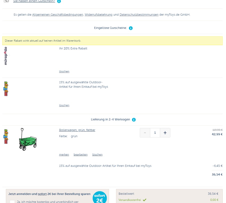The width and height of the screenshot is (226, 203).
Task: Click info icon beside Lieferung in 2-4 Werktagen
Action: click(134, 120)
